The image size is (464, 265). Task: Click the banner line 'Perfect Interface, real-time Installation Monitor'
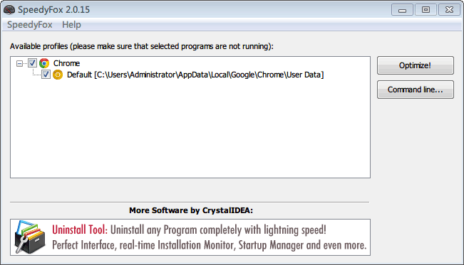coord(210,245)
